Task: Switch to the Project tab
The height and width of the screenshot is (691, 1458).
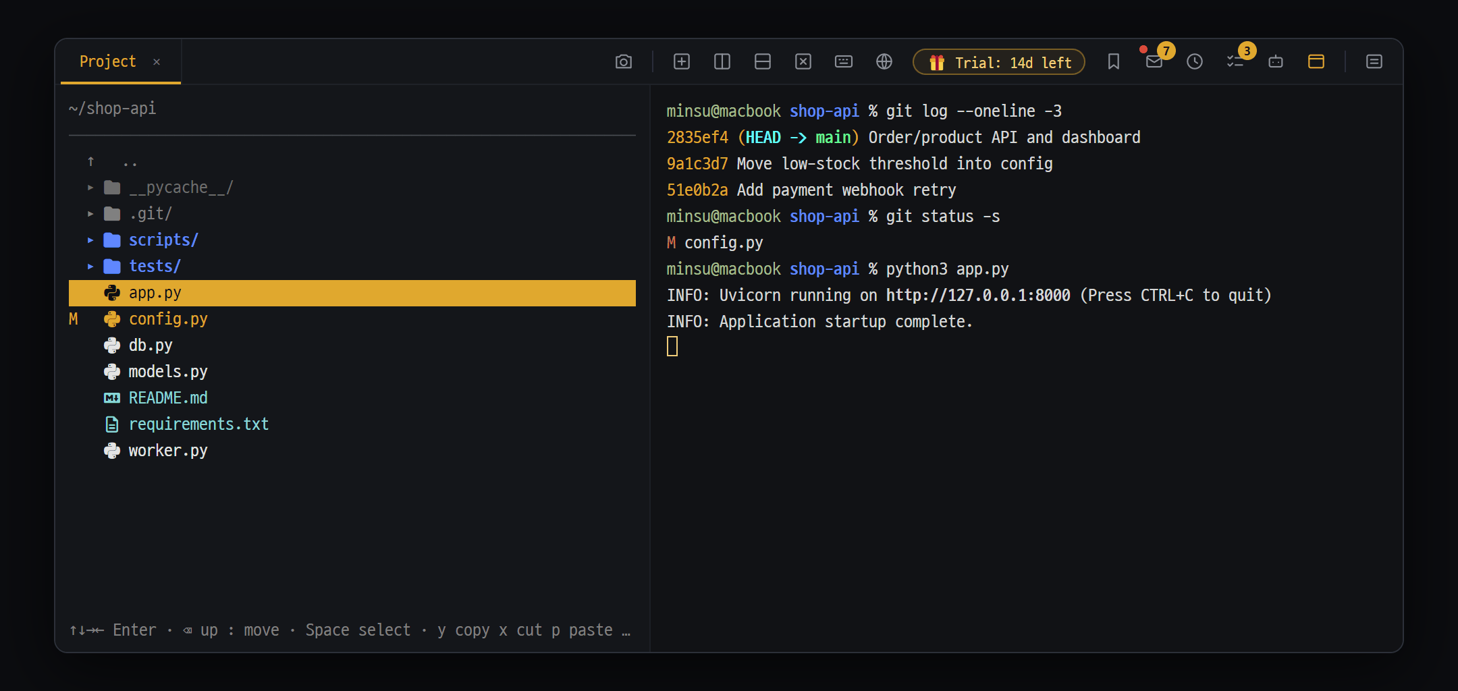Action: click(108, 61)
